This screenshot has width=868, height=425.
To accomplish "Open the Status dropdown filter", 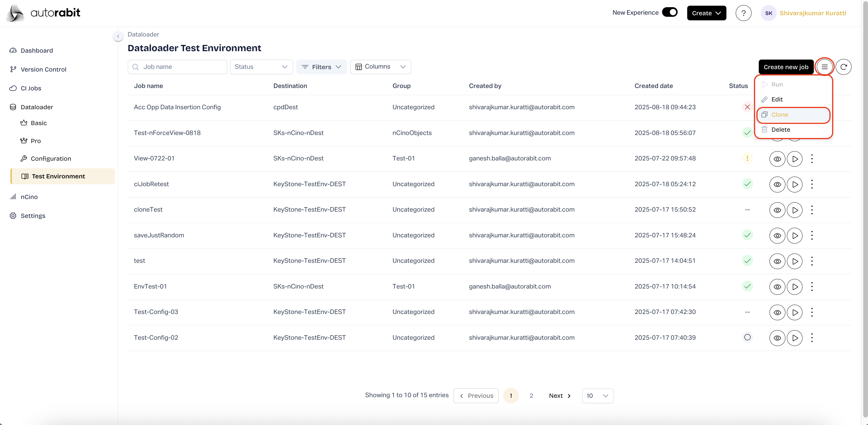I will (261, 67).
